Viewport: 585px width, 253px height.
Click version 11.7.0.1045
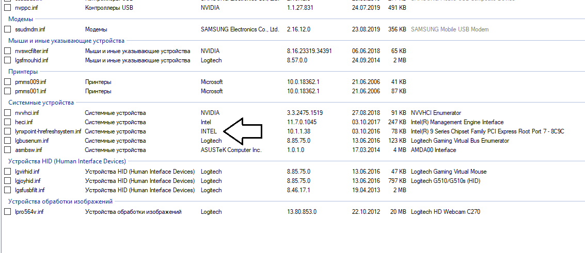[x=302, y=122]
